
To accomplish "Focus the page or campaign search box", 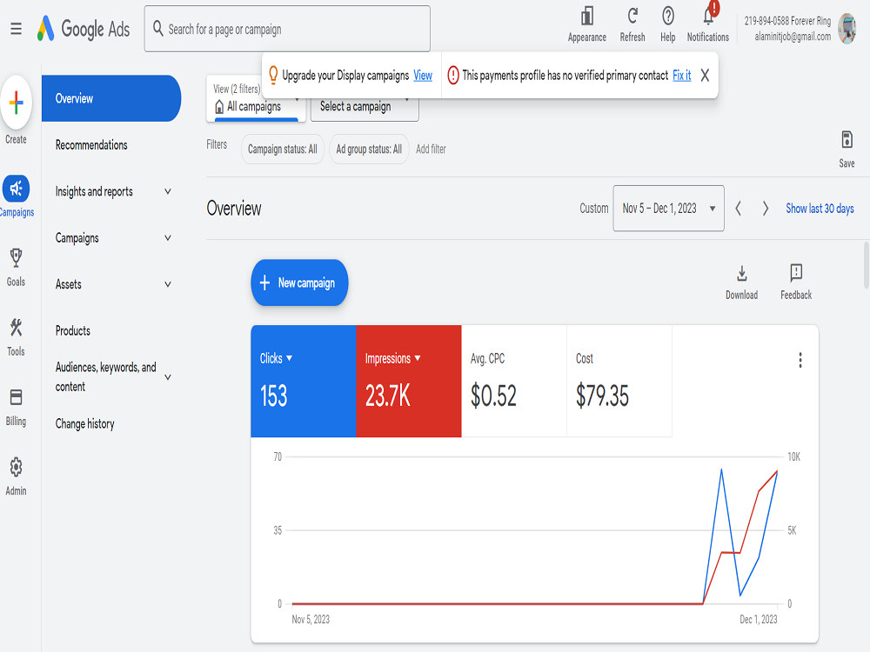I will click(287, 29).
